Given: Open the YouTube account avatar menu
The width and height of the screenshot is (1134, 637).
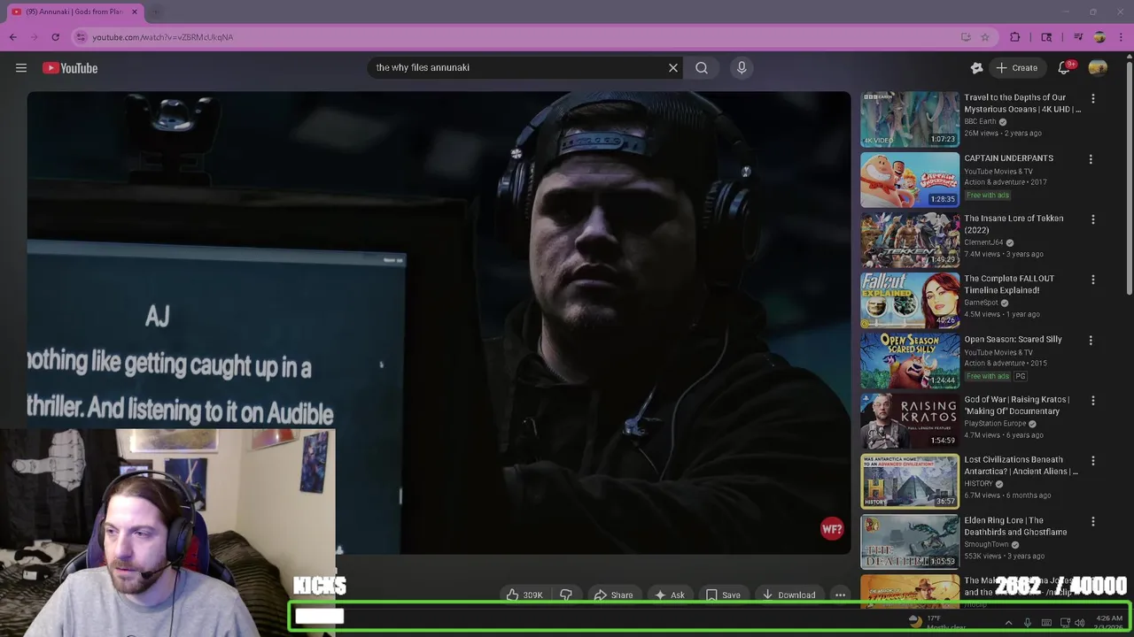Looking at the screenshot, I should pyautogui.click(x=1098, y=67).
